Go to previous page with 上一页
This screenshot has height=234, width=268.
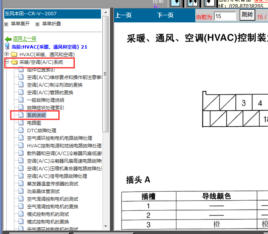[x=123, y=15]
